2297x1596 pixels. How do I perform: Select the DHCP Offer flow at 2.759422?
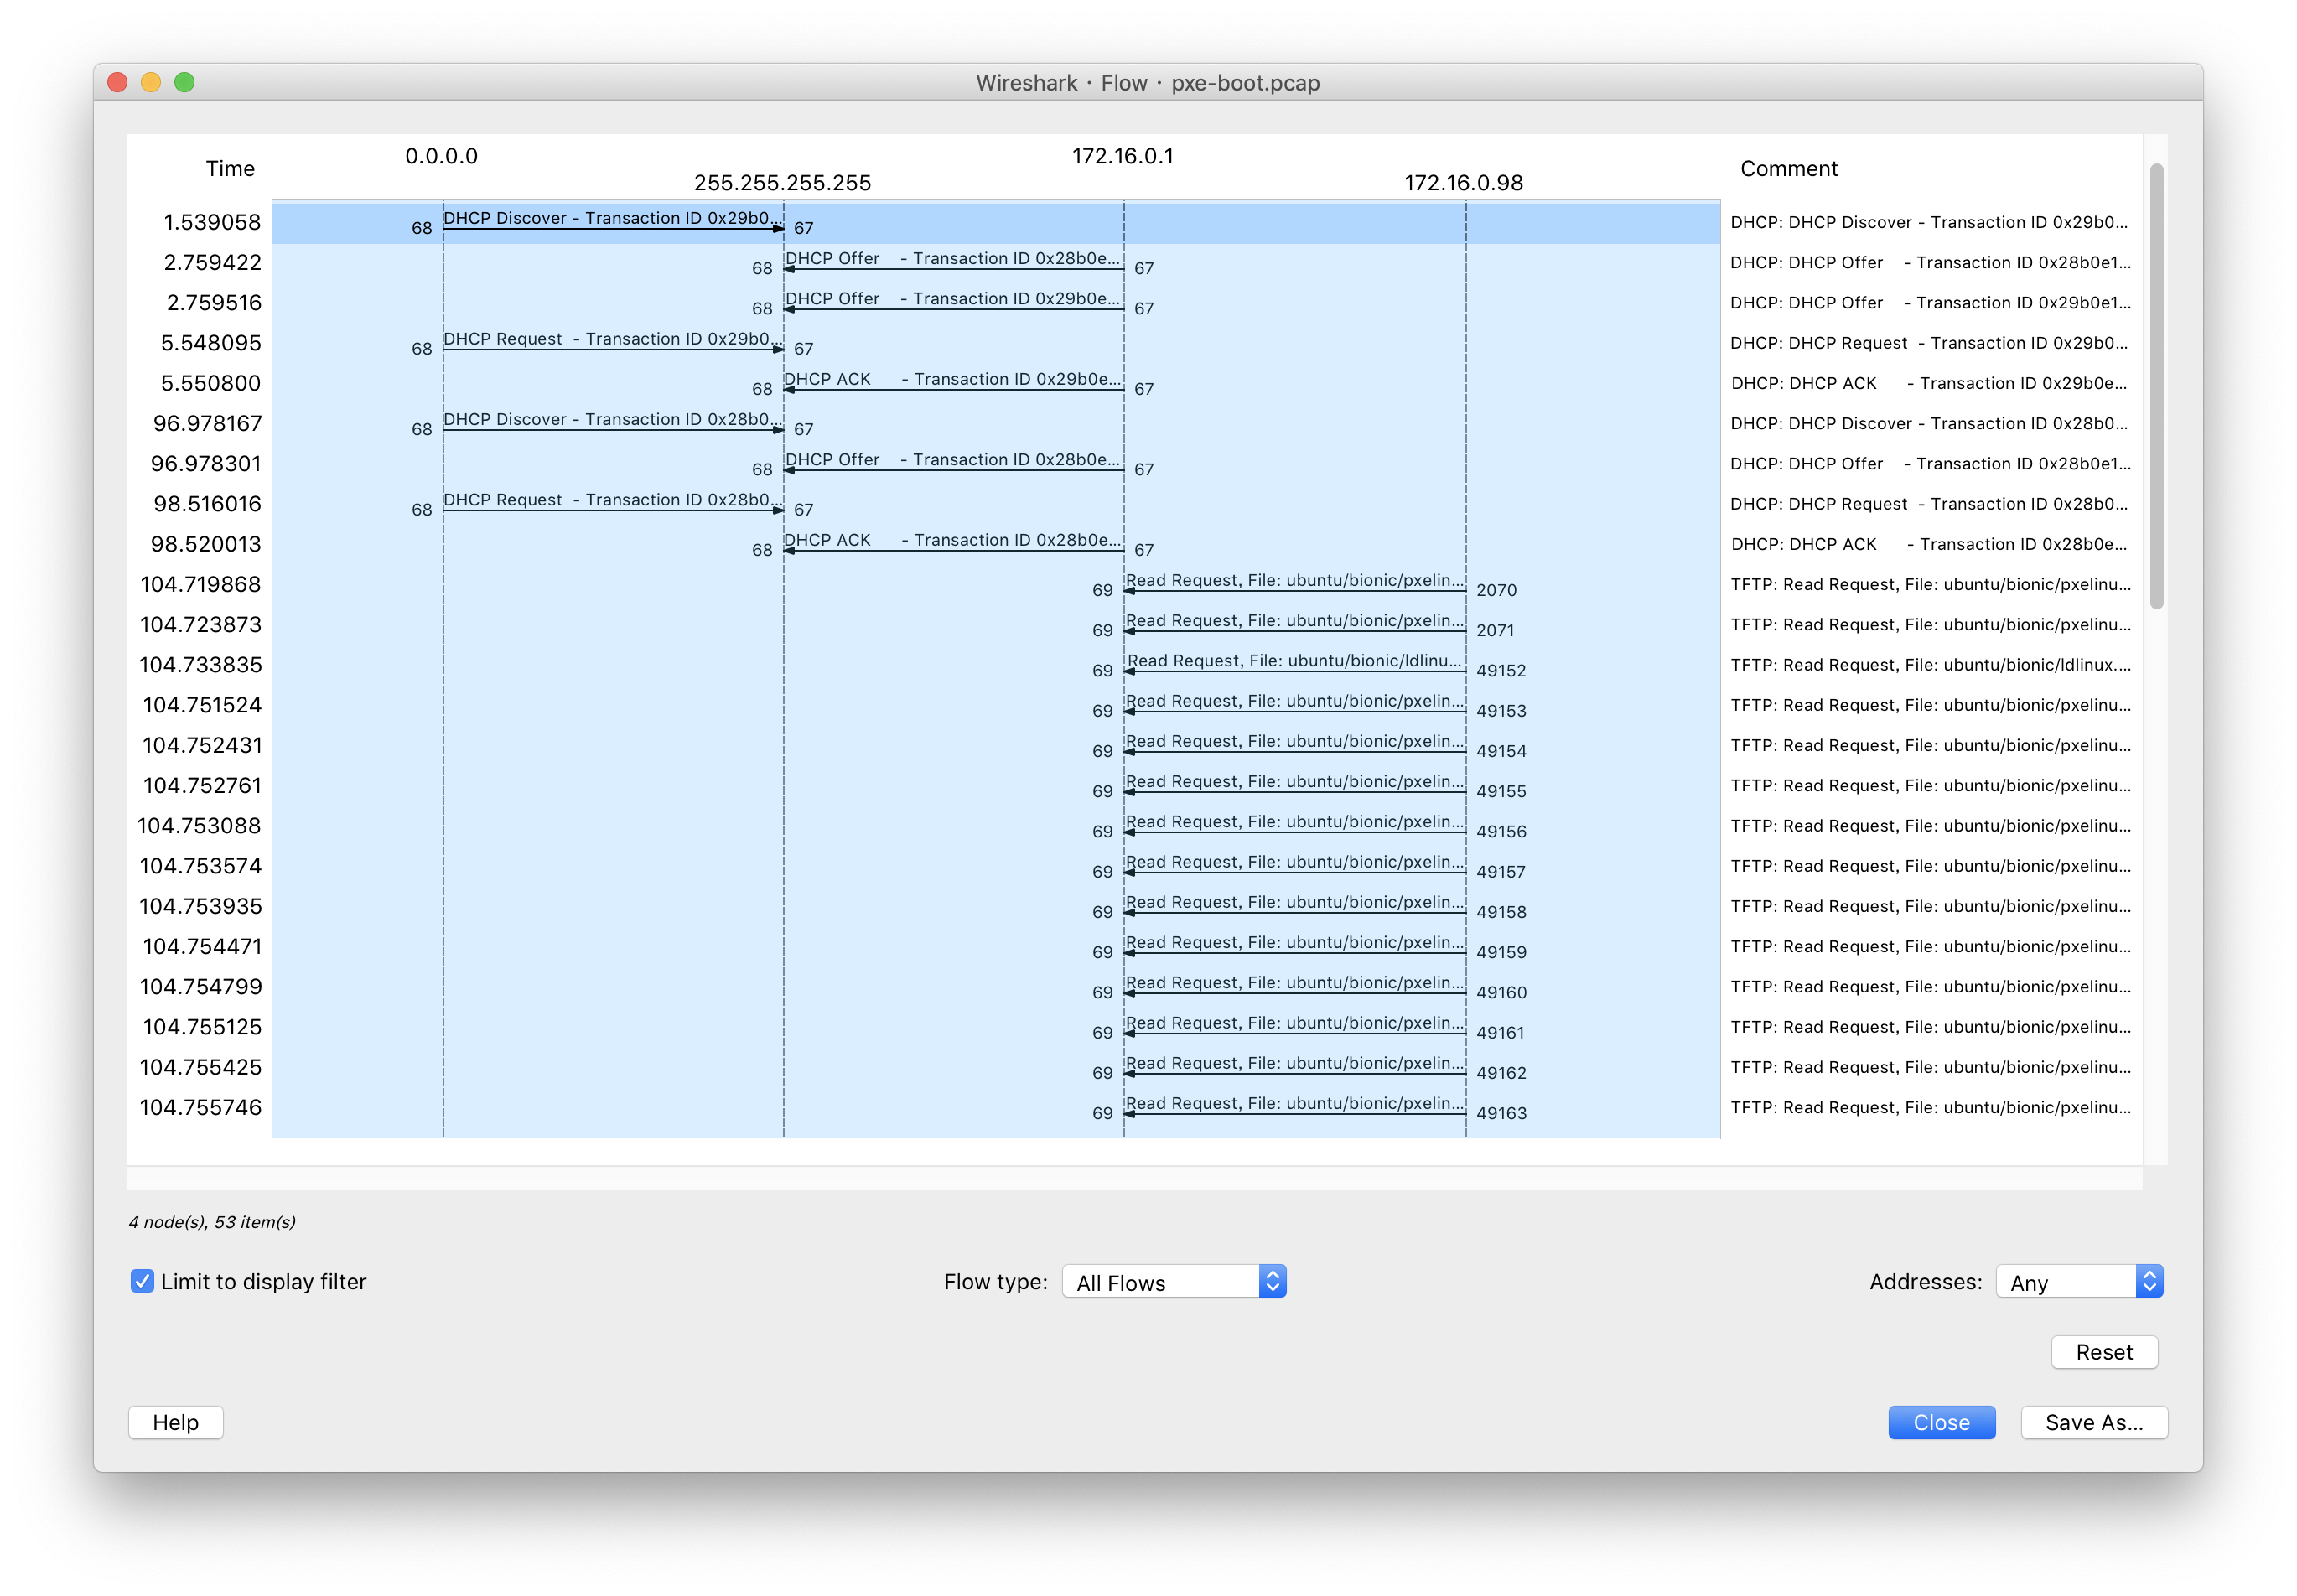[x=952, y=263]
